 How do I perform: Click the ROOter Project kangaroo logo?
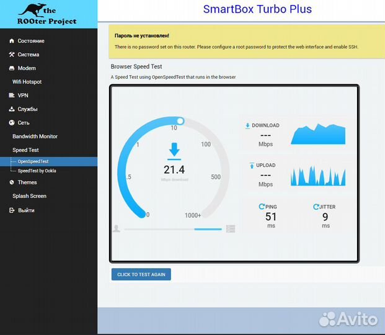(x=47, y=14)
